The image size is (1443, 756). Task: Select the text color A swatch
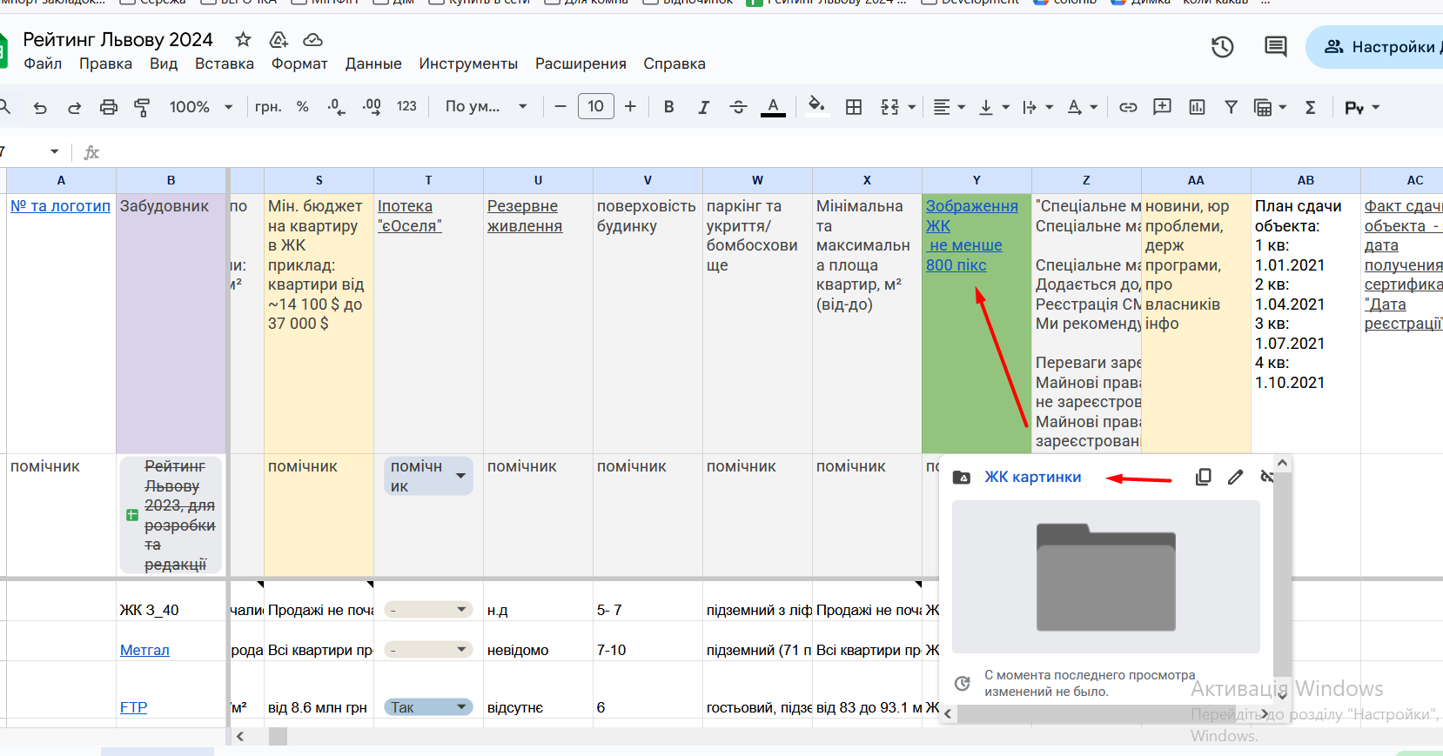click(x=773, y=107)
